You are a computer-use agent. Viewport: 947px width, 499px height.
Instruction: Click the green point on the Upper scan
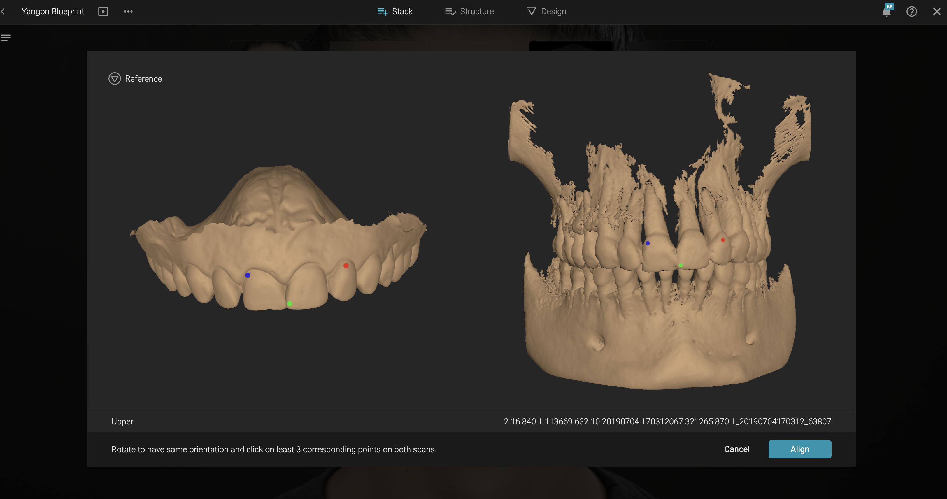pyautogui.click(x=290, y=303)
